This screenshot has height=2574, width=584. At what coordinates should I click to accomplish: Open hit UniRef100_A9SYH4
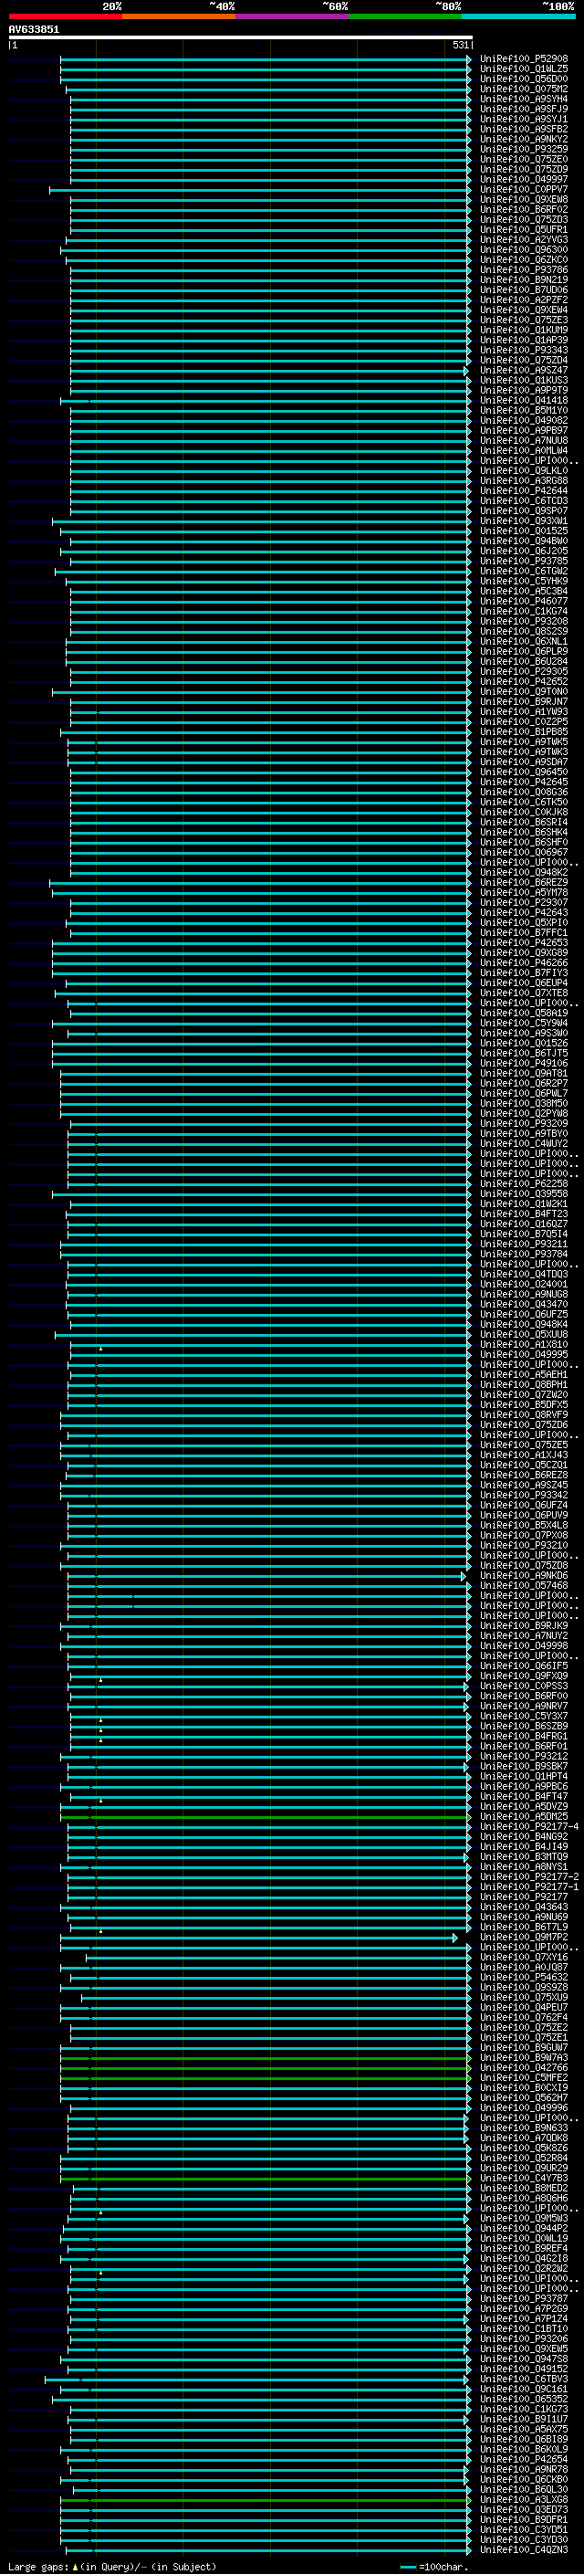click(x=524, y=99)
